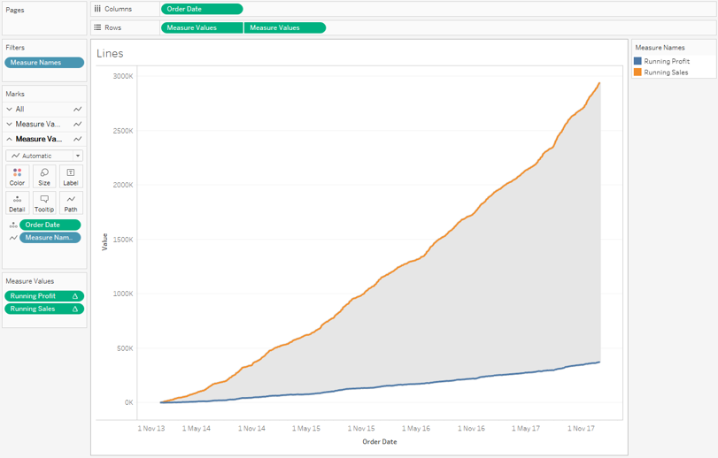Select Order Date pill on Columns shelf
The image size is (718, 458).
tap(201, 9)
